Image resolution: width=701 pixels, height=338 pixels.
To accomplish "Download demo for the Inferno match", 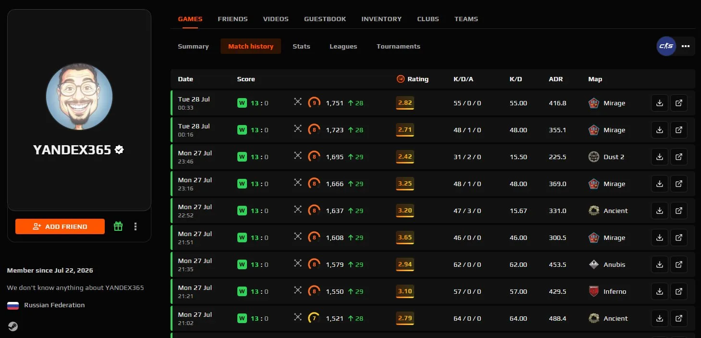I will tap(660, 291).
